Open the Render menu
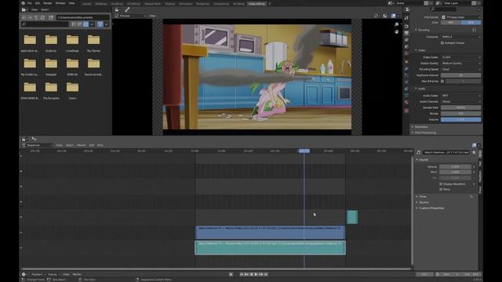Viewport: 502px width, 282px height. tap(47, 3)
